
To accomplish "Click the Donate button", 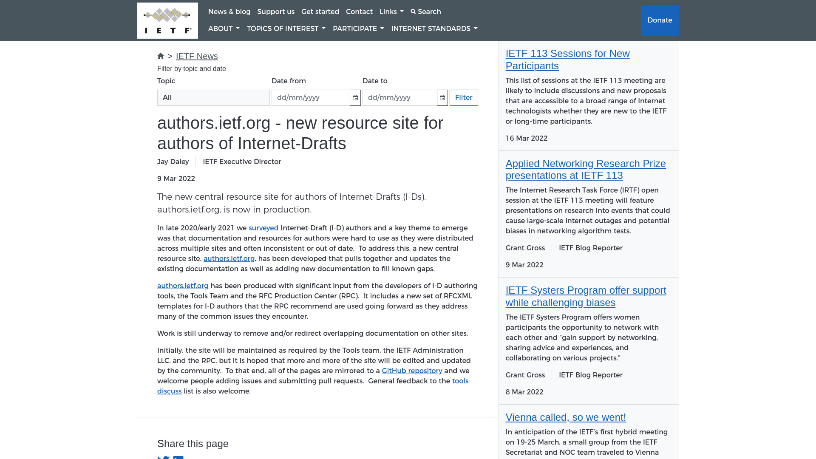I will (660, 20).
